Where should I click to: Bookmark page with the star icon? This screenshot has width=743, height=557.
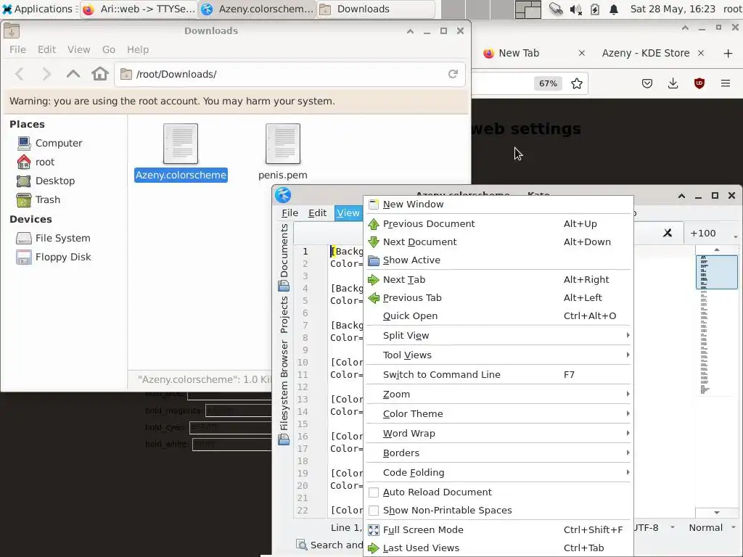click(x=577, y=84)
